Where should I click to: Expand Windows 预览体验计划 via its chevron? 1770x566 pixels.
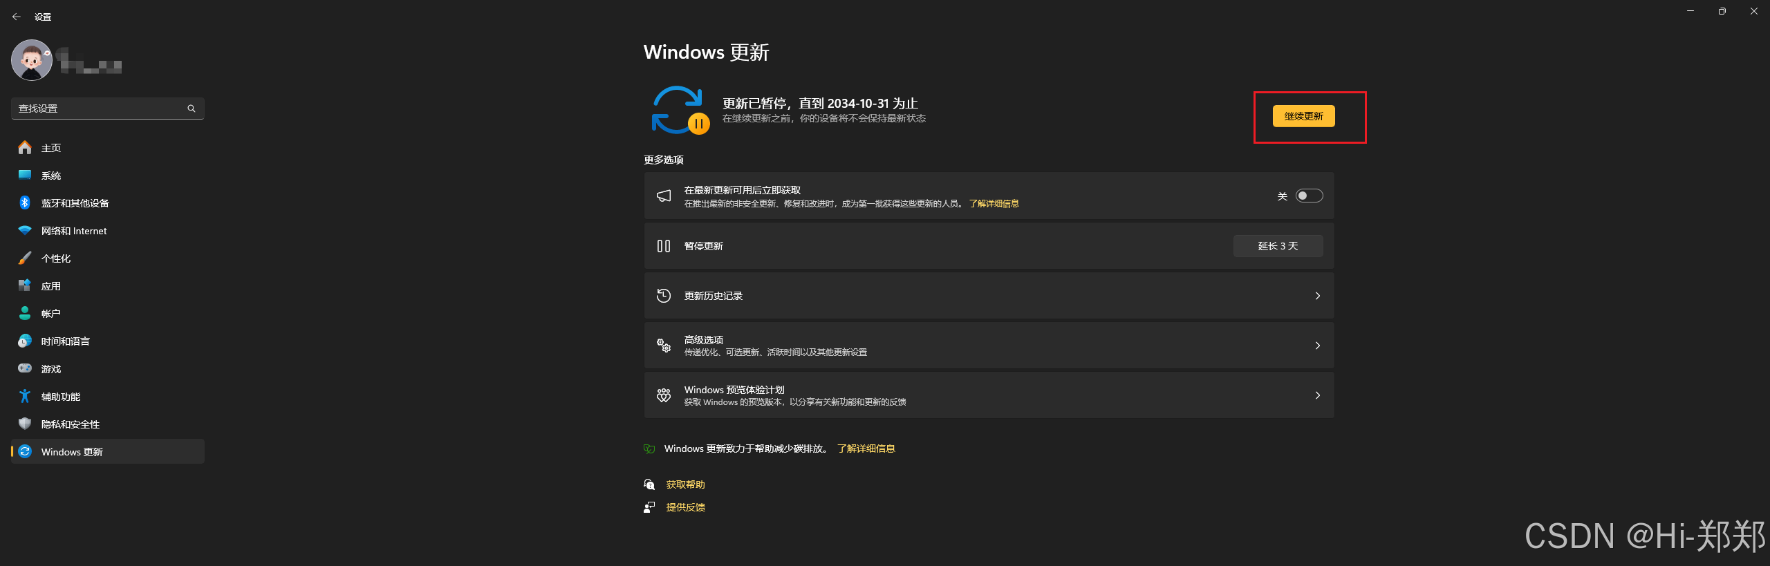pyautogui.click(x=1318, y=395)
